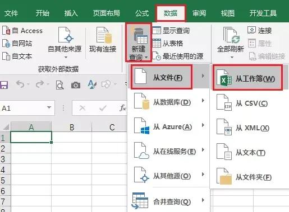Viewport: 289px width, 212px height.
Task: Click 自网站 import button
Action: tap(17, 43)
